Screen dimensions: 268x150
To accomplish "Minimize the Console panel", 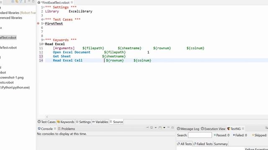I will click(168, 127).
